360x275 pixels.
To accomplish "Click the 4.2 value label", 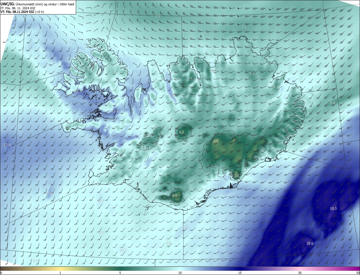I will pos(181,132).
